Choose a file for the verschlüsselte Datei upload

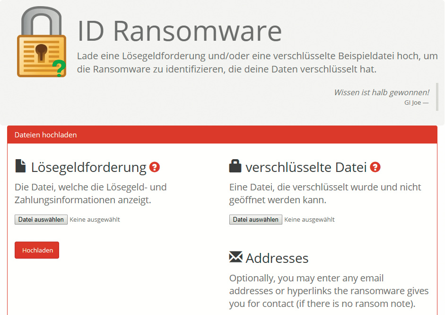pos(256,220)
